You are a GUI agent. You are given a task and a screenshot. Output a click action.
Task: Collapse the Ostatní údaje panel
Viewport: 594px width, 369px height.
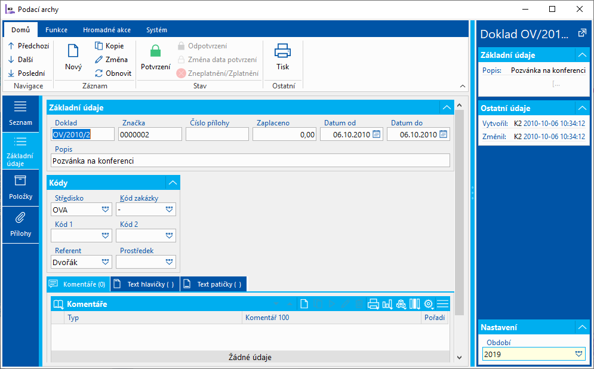pos(582,108)
